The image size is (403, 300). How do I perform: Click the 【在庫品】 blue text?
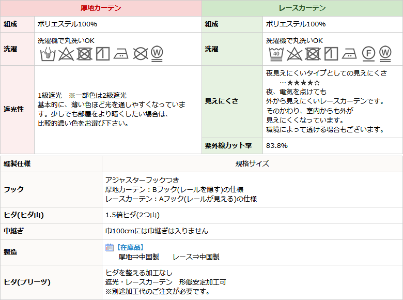130,248
